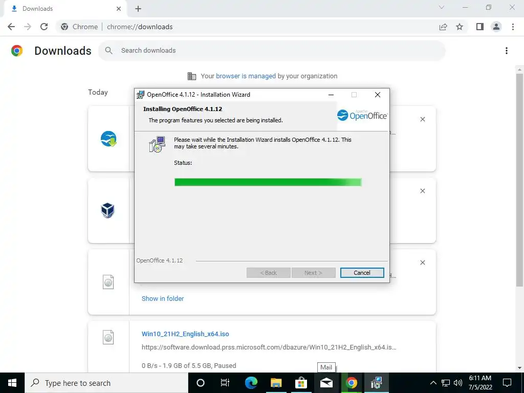Open Downloads page more actions menu
Screen dimensions: 524x393
pos(507,51)
